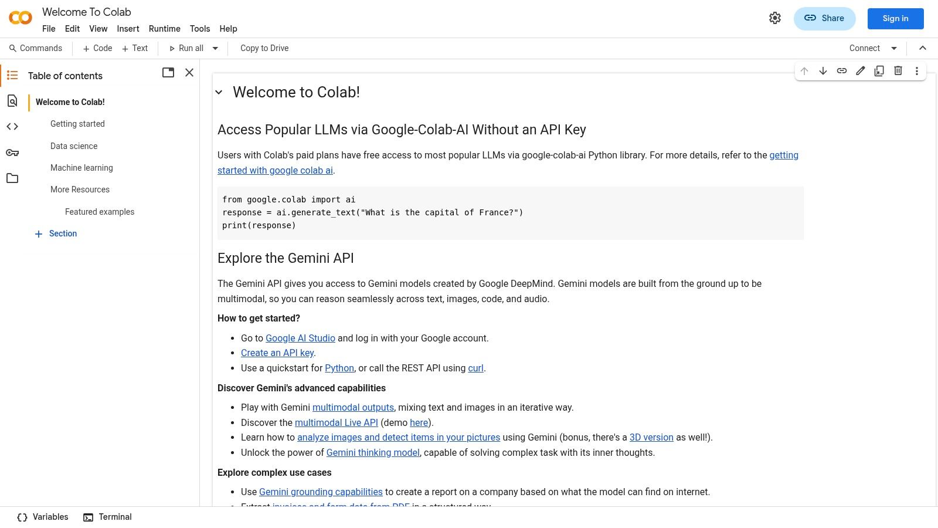Mirror cell in tab icon
The height and width of the screenshot is (528, 938).
click(879, 71)
